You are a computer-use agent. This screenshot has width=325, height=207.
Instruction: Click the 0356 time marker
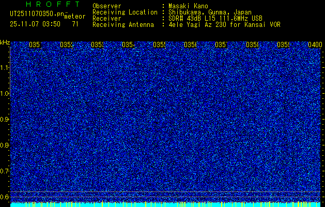191,45
